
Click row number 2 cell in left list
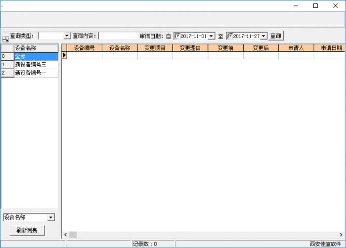coord(7,73)
